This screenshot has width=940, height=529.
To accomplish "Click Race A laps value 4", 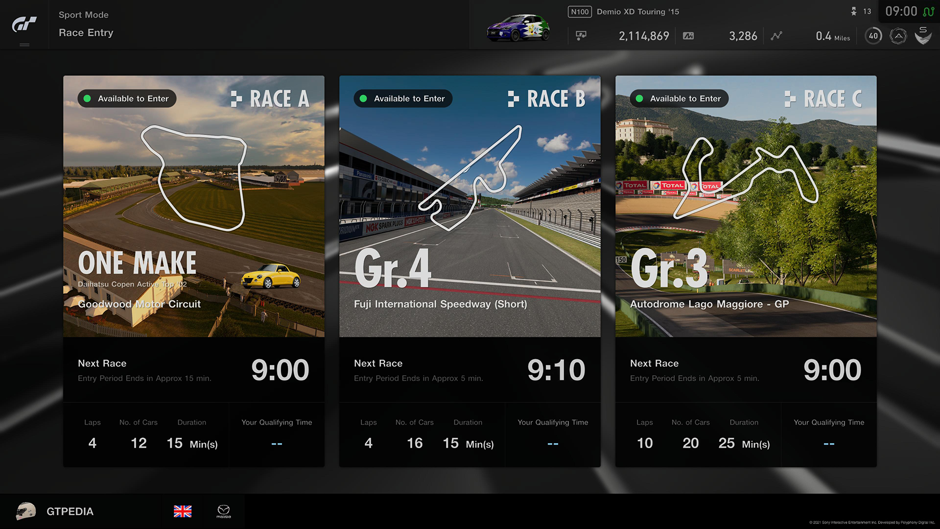I will (x=93, y=443).
